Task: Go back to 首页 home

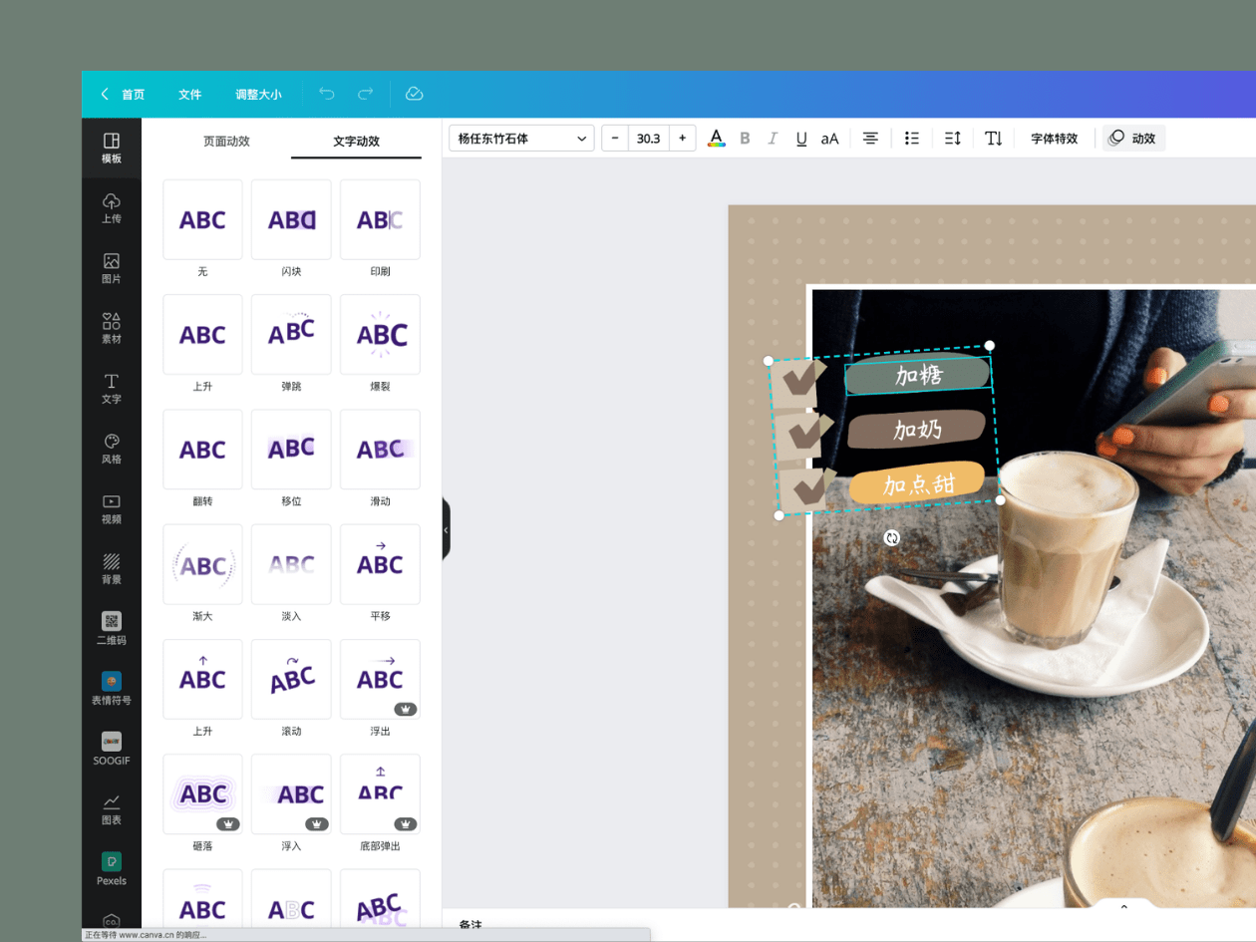Action: 123,95
